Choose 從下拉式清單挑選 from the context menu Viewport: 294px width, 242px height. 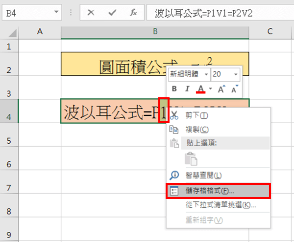click(220, 205)
